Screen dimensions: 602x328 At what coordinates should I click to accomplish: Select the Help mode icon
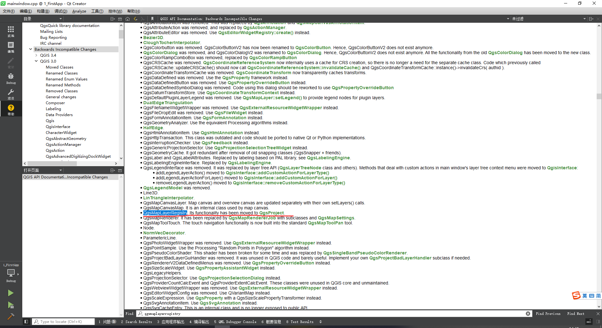pos(11,109)
